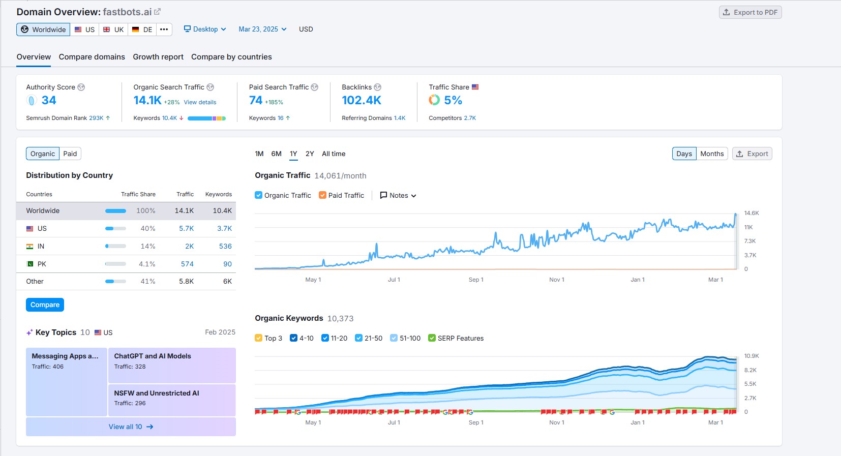Open Competitors 2.7K link
The image size is (841, 456).
[470, 118]
